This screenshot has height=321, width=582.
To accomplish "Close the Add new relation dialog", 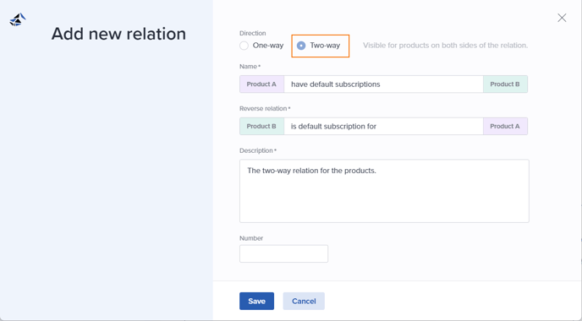I will (x=562, y=18).
